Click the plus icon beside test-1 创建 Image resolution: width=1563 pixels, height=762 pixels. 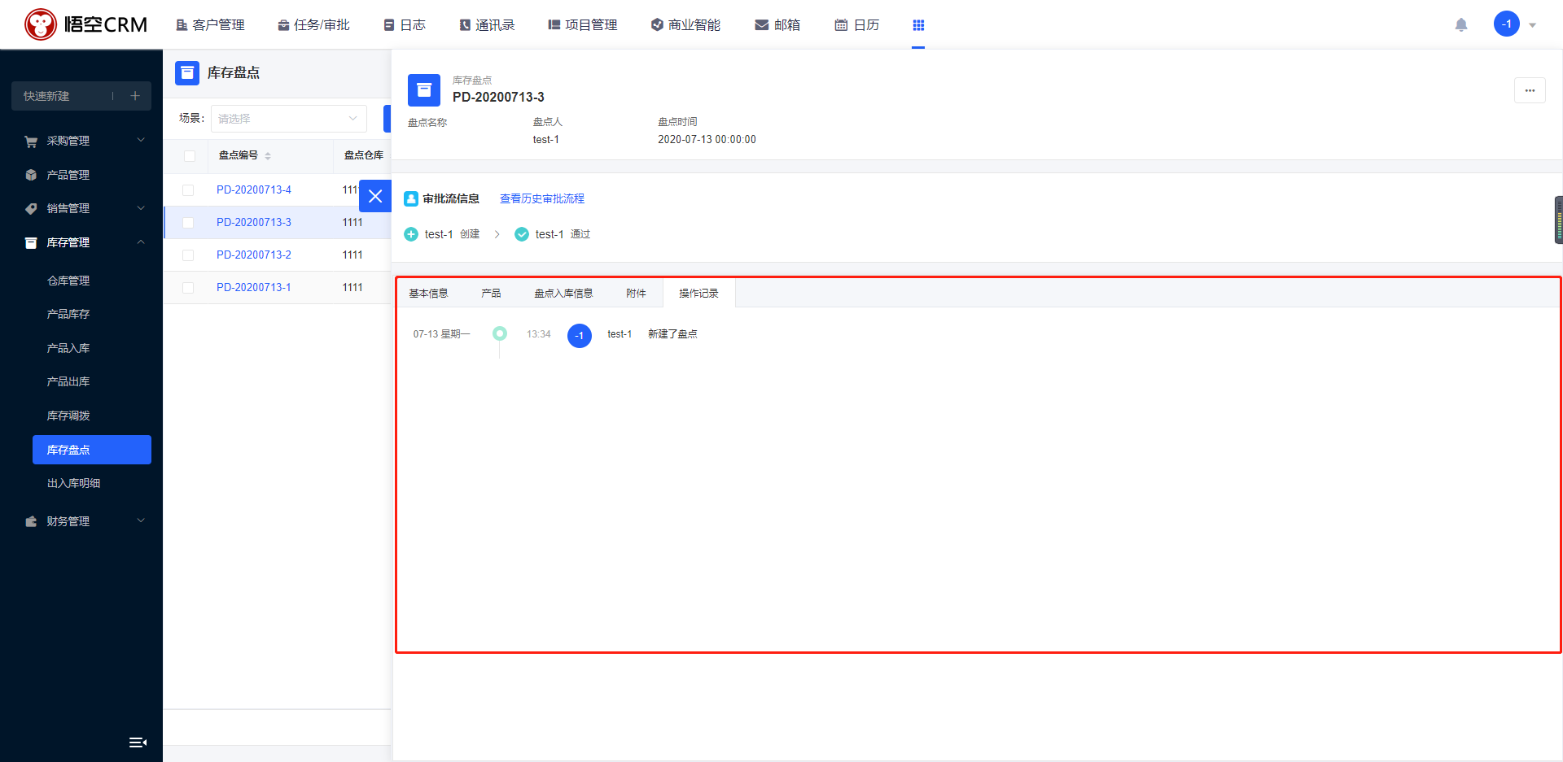coord(411,234)
